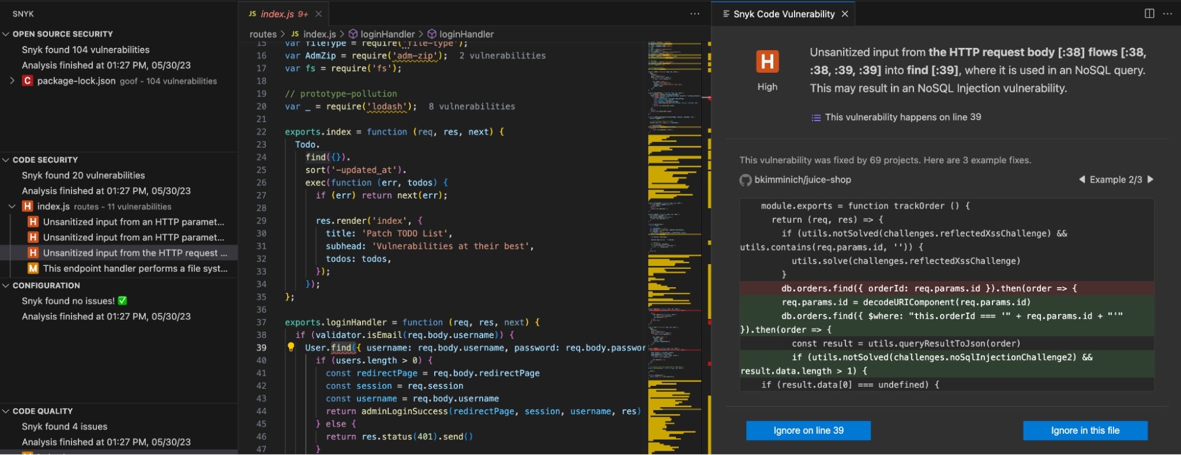This screenshot has width=1181, height=455.
Task: Select 'This endpoint handler performs a file syst...' issue
Action: tap(119, 268)
